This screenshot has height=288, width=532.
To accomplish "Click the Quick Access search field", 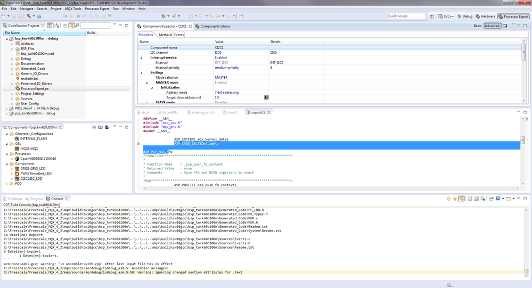I will (406, 17).
